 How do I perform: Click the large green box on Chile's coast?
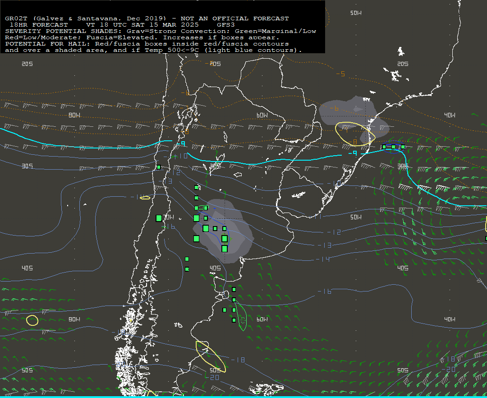pos(159,218)
